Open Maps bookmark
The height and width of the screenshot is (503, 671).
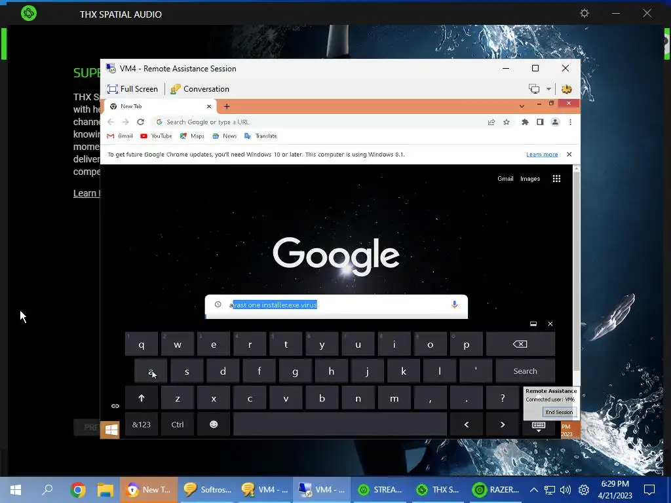click(x=192, y=136)
